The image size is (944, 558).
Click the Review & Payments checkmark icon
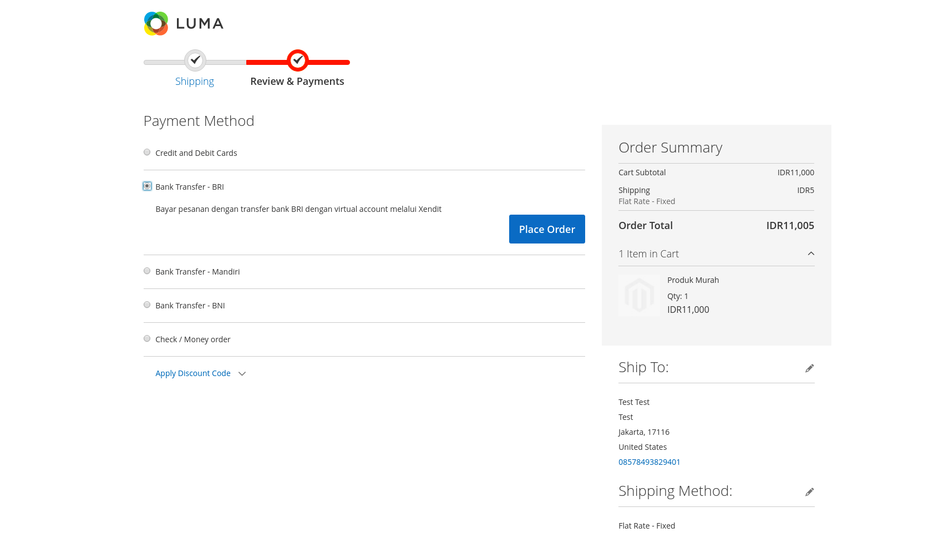pos(297,60)
